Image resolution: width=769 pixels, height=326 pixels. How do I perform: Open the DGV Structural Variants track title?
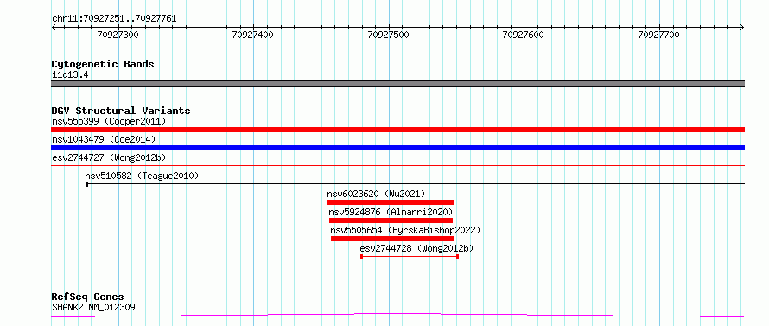pyautogui.click(x=121, y=111)
